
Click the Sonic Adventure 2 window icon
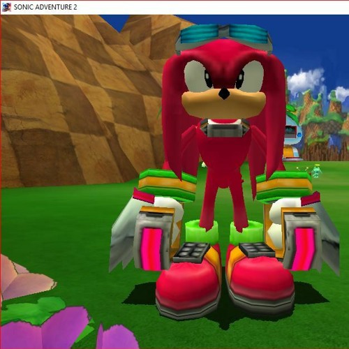6,7
